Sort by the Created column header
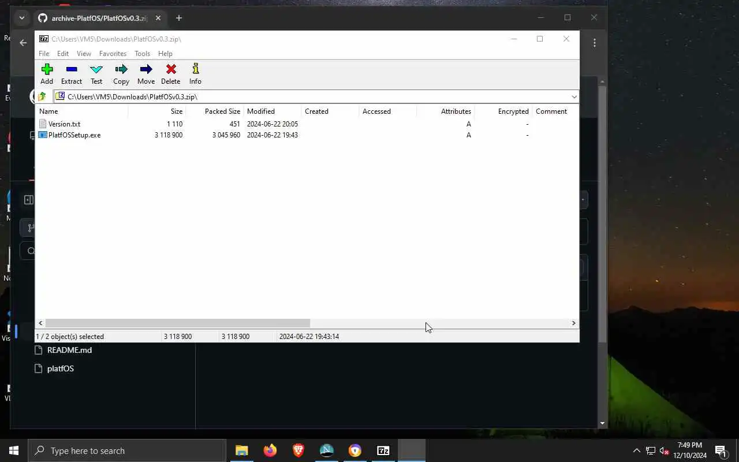Screen dimensions: 739x462 (x=330, y=111)
